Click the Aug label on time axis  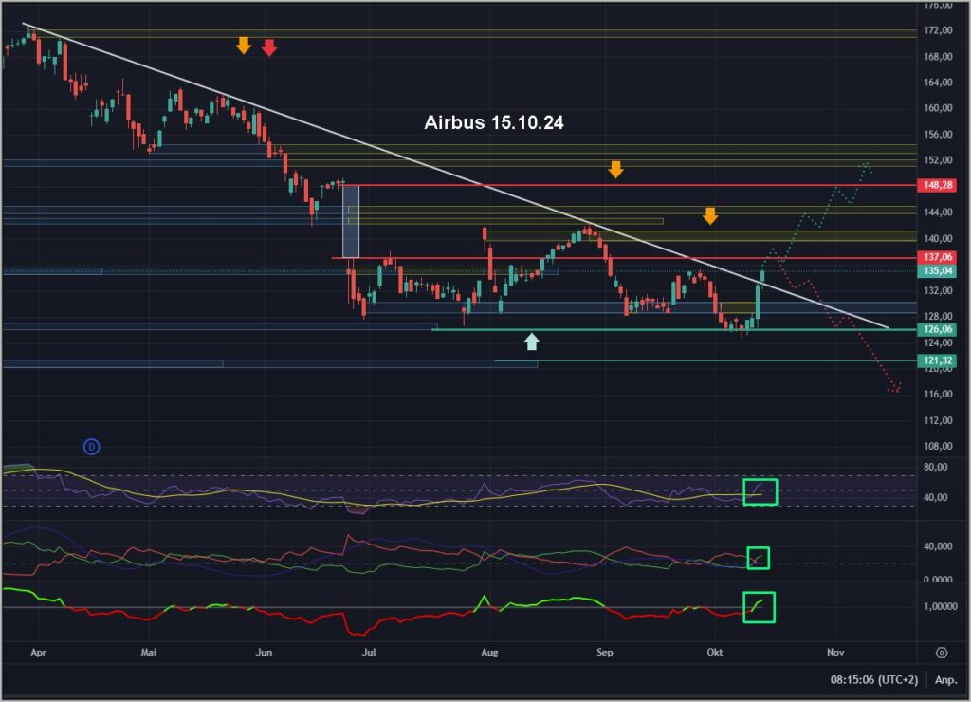489,653
